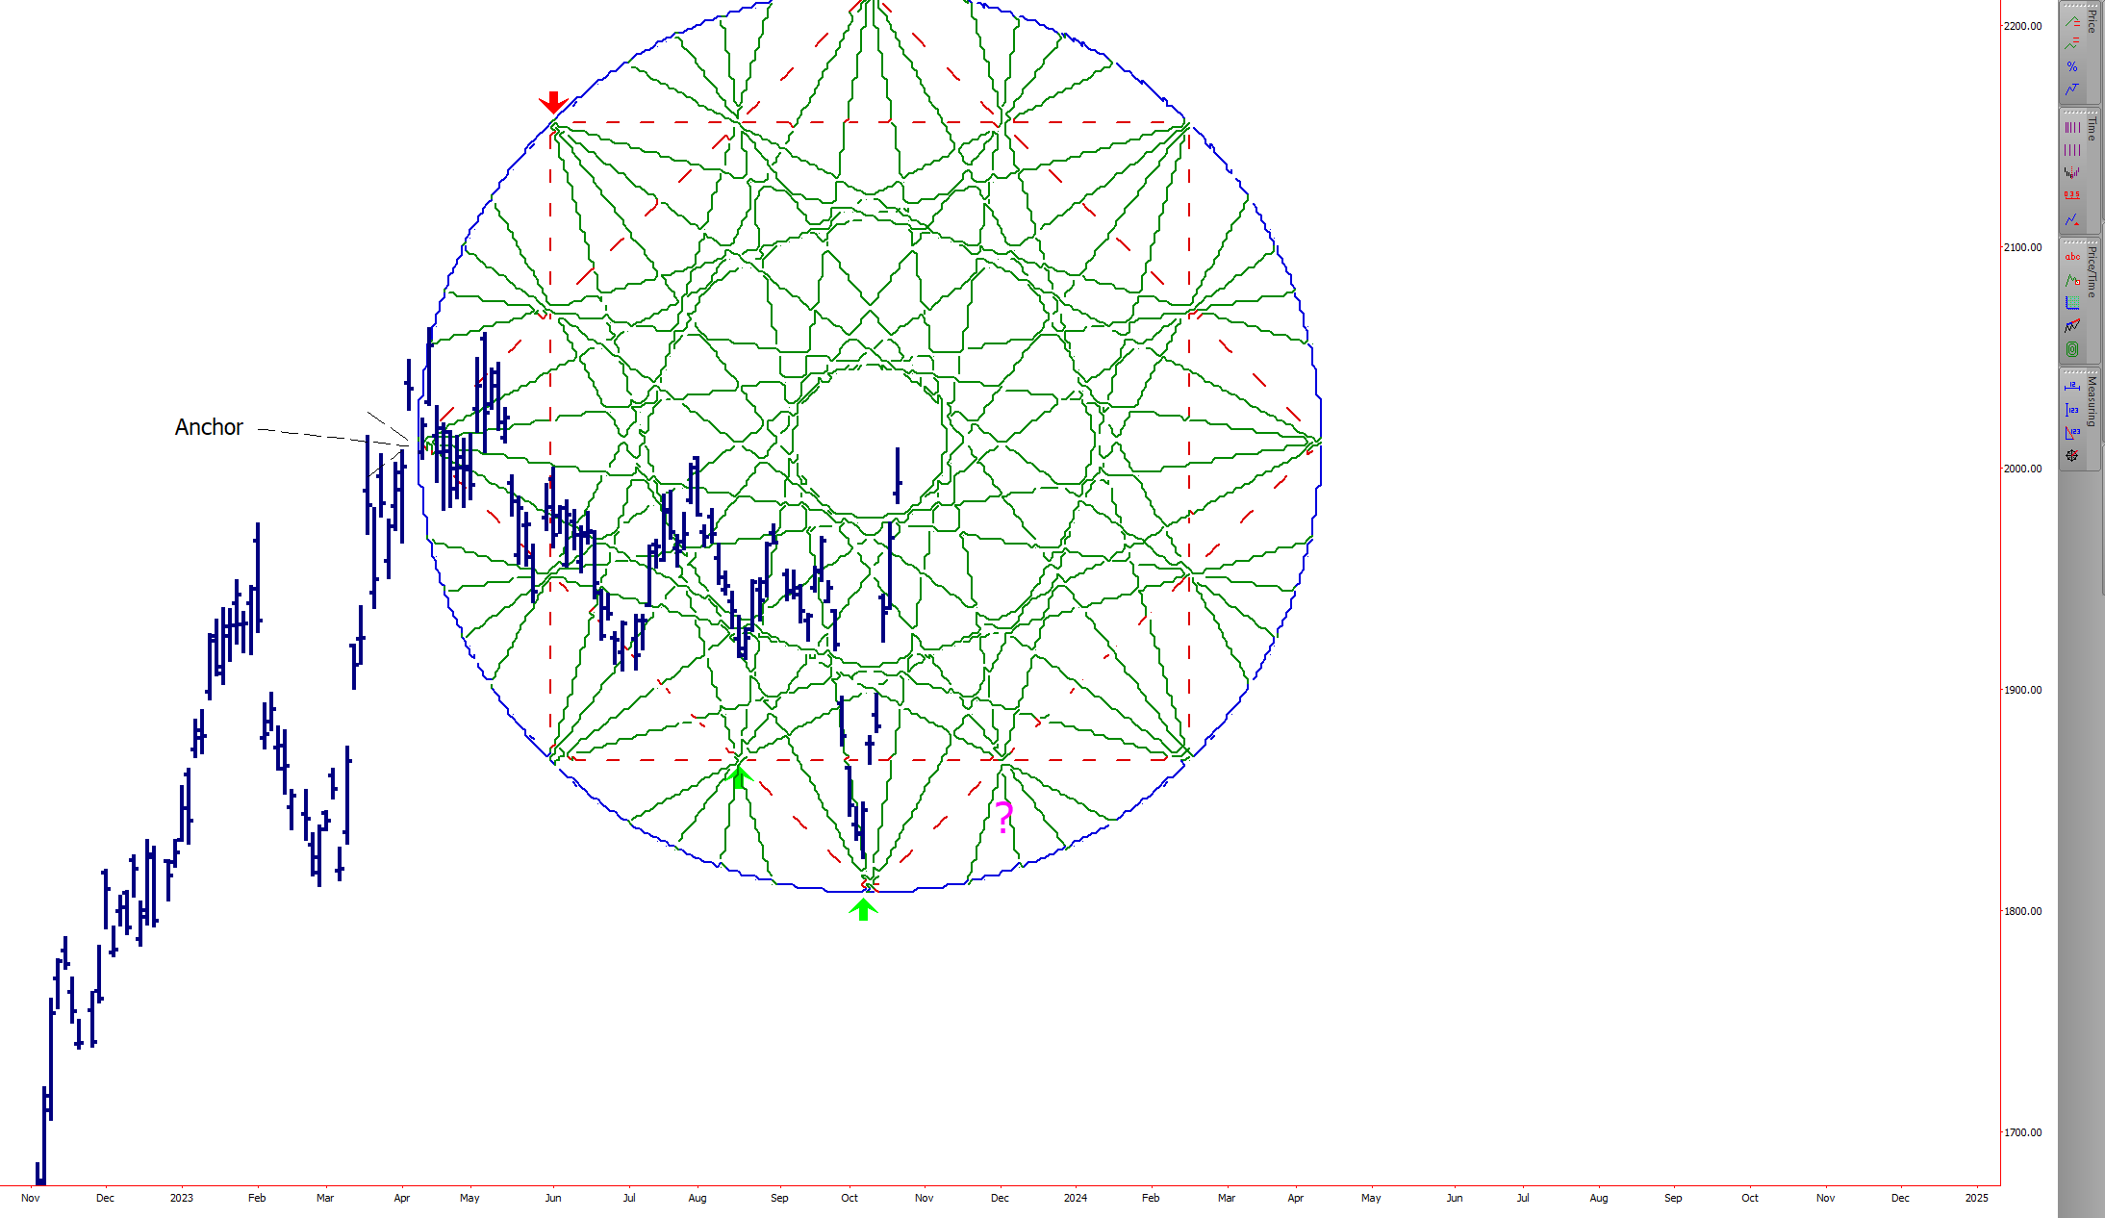
Task: Select the dense purple vertical time lines tool
Action: coord(2072,127)
